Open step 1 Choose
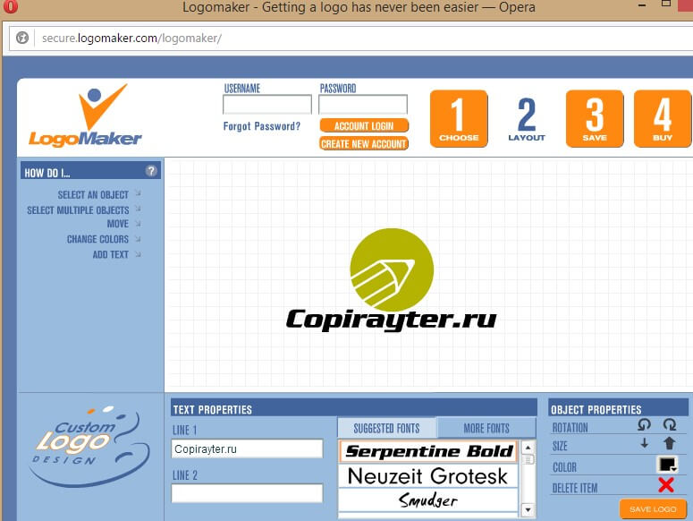 point(459,118)
